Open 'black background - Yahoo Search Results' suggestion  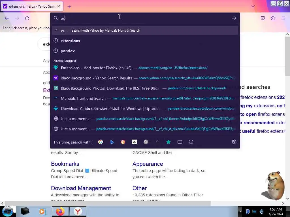(x=145, y=78)
